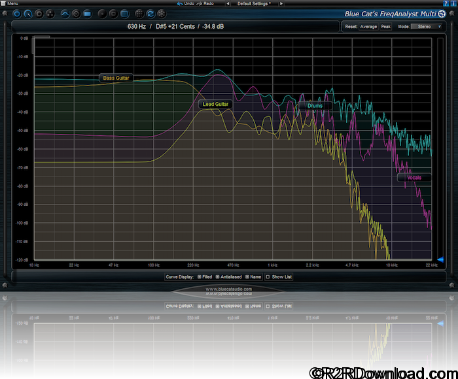Toggle the Filled checkbox

click(x=200, y=277)
